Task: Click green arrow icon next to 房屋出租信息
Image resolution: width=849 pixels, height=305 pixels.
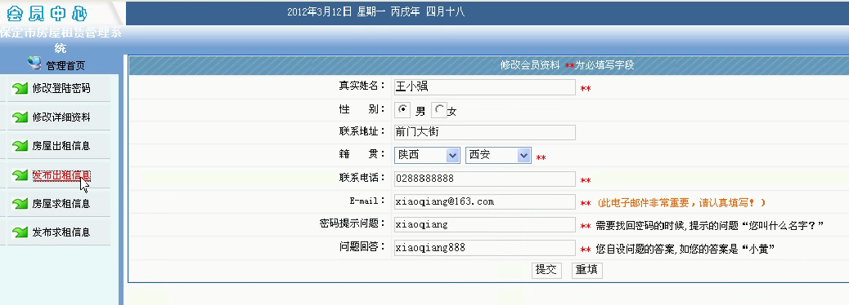Action: coord(20,146)
